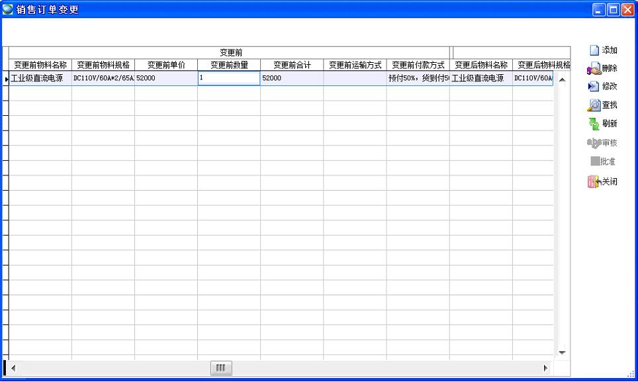Click the vertical scrollbar up arrow
This screenshot has width=638, height=382.
(x=562, y=79)
